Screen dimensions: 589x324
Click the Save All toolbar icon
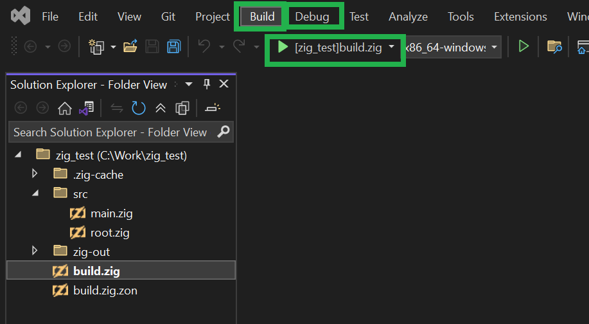coord(173,46)
